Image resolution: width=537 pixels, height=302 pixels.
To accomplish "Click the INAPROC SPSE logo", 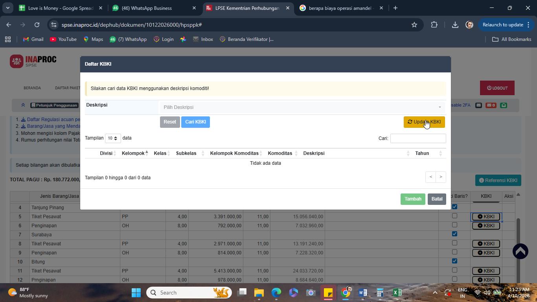I will click(x=33, y=61).
